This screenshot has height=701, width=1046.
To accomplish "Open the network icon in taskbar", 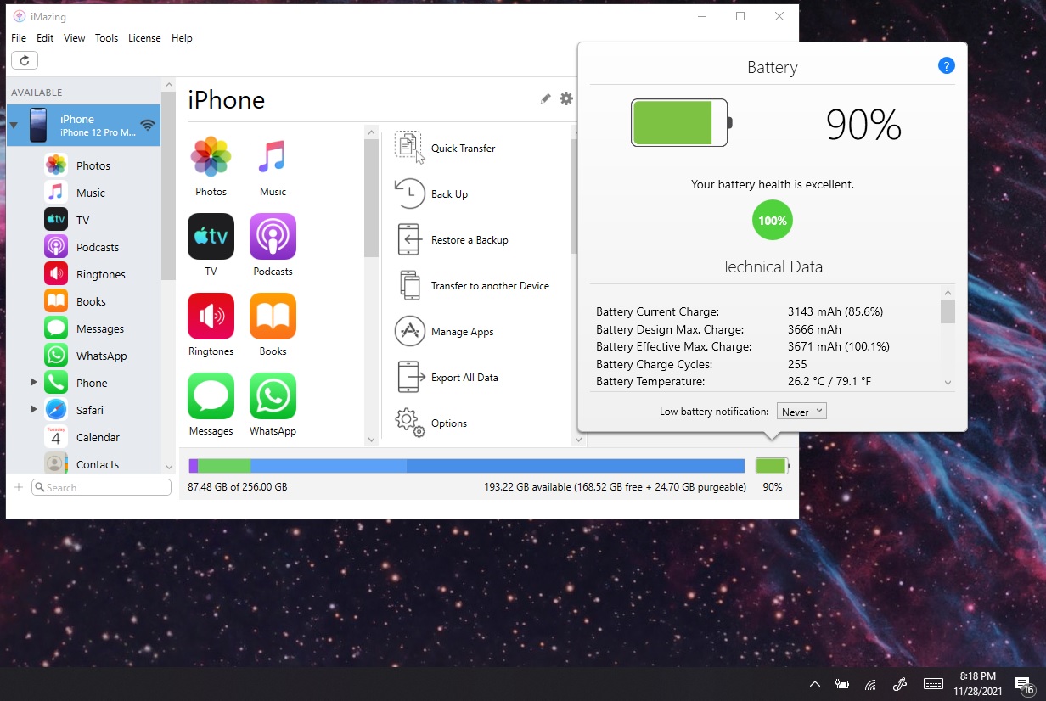I will 870,684.
